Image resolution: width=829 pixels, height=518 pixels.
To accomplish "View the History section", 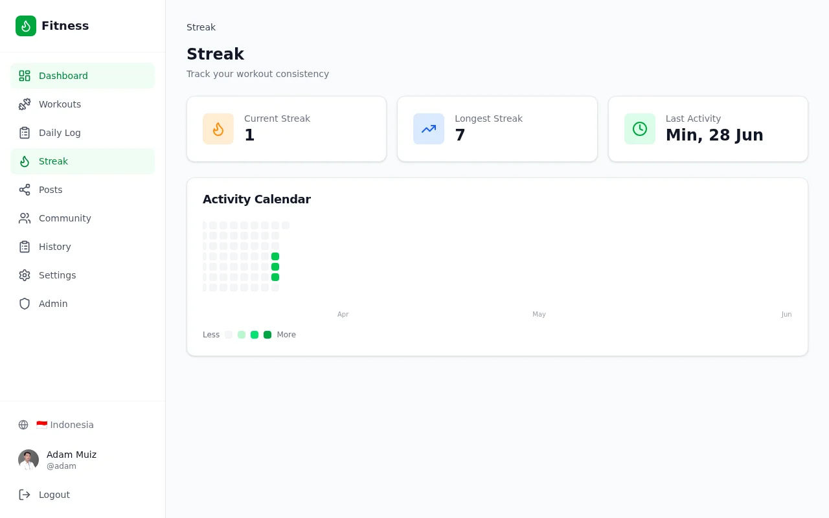I will (83, 247).
